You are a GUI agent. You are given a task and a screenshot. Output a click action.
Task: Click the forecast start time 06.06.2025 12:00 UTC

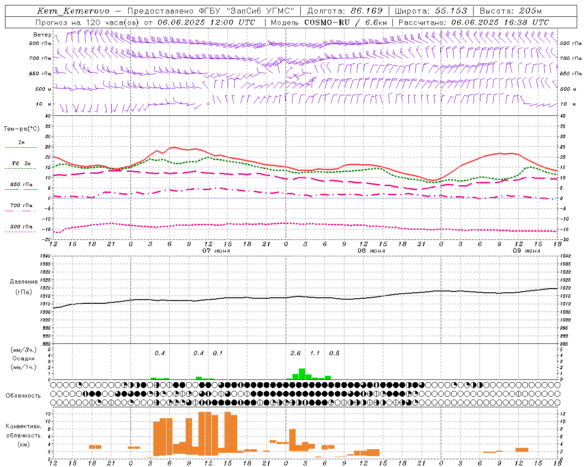click(x=206, y=22)
